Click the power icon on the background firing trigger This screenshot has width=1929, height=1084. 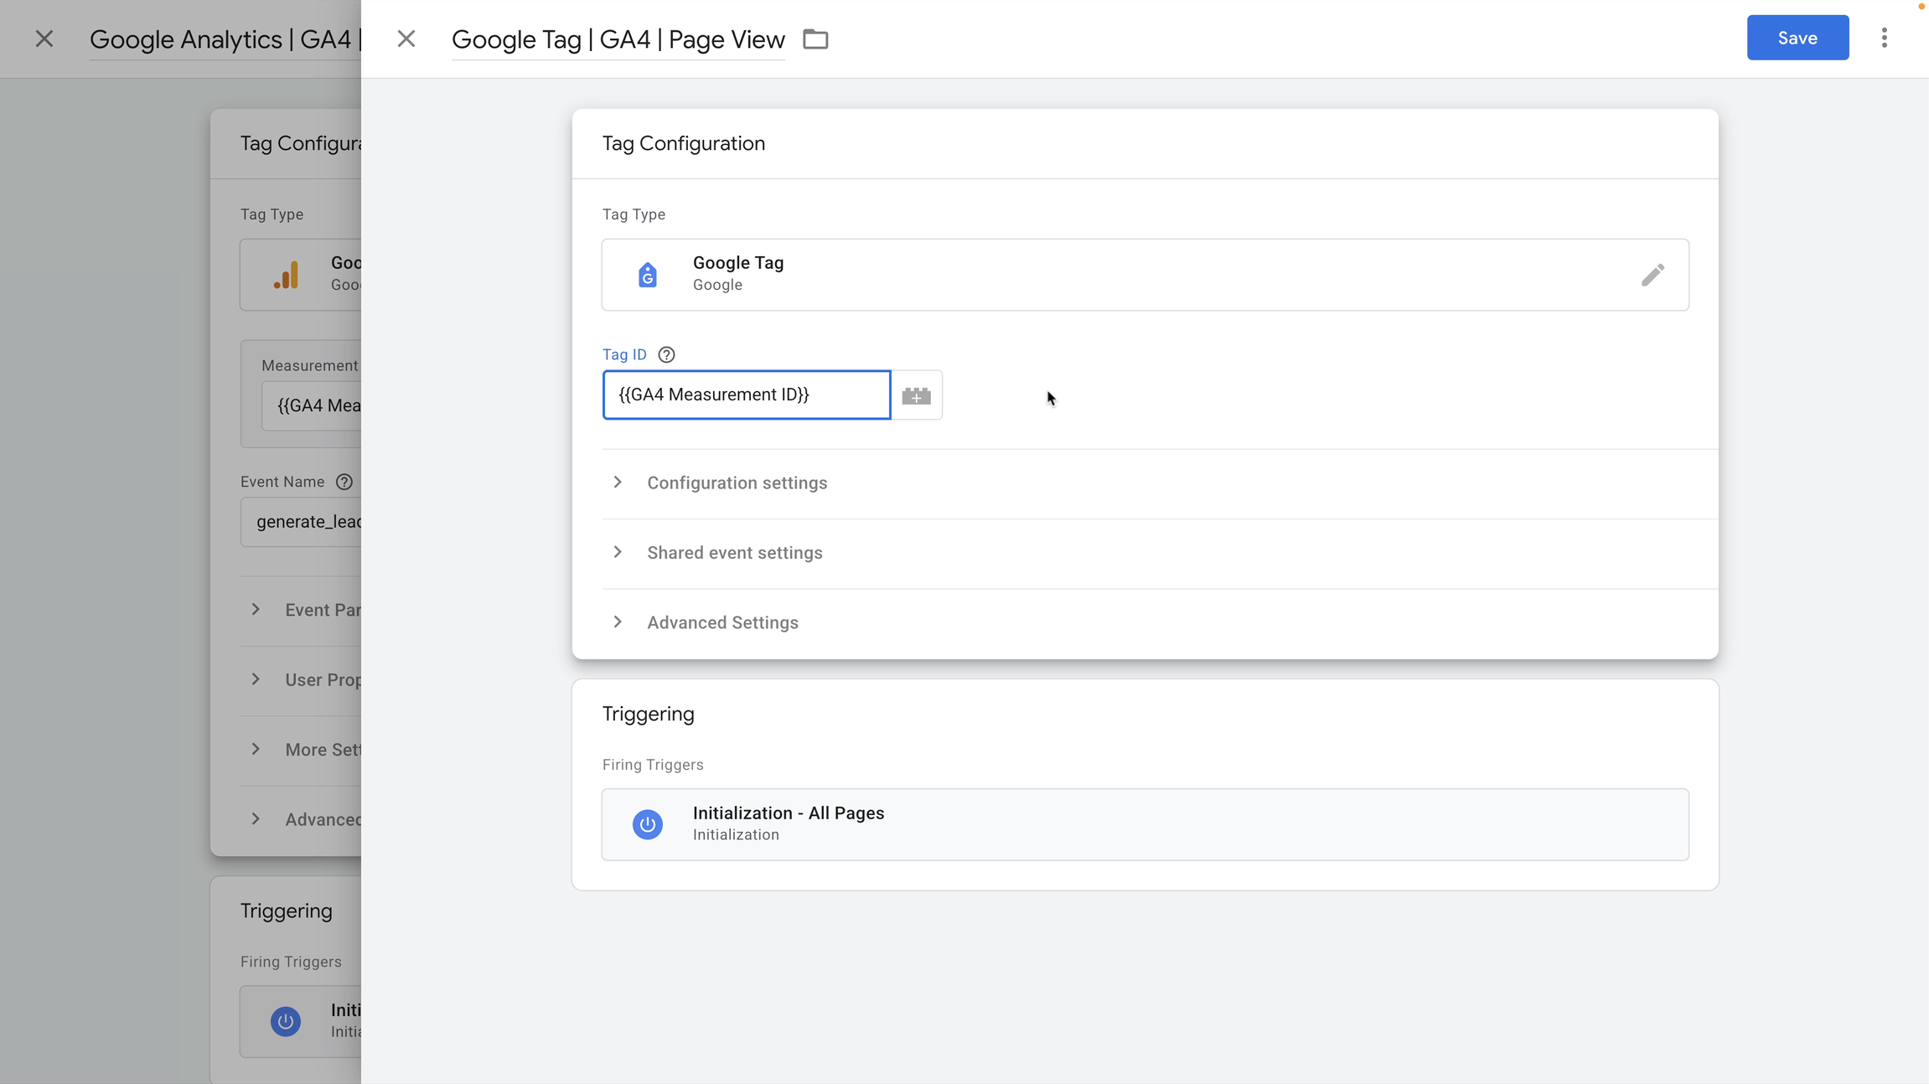click(x=285, y=1021)
